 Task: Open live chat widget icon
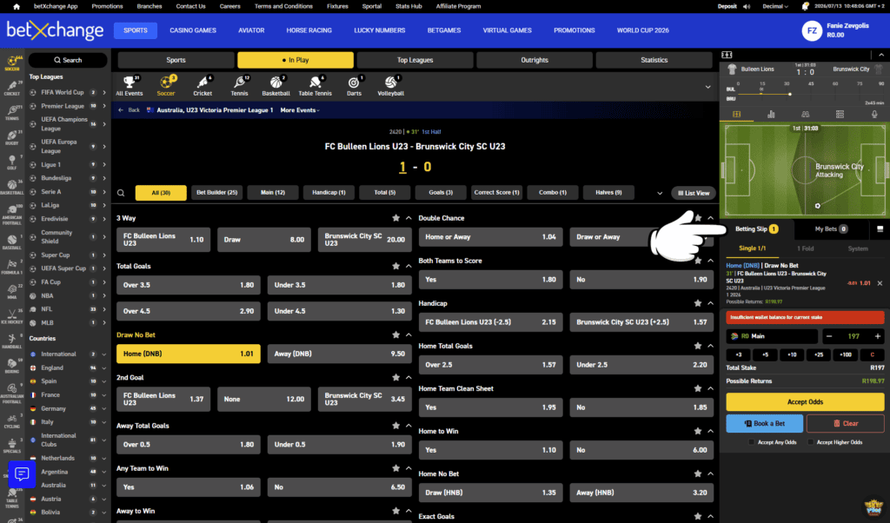click(x=22, y=473)
